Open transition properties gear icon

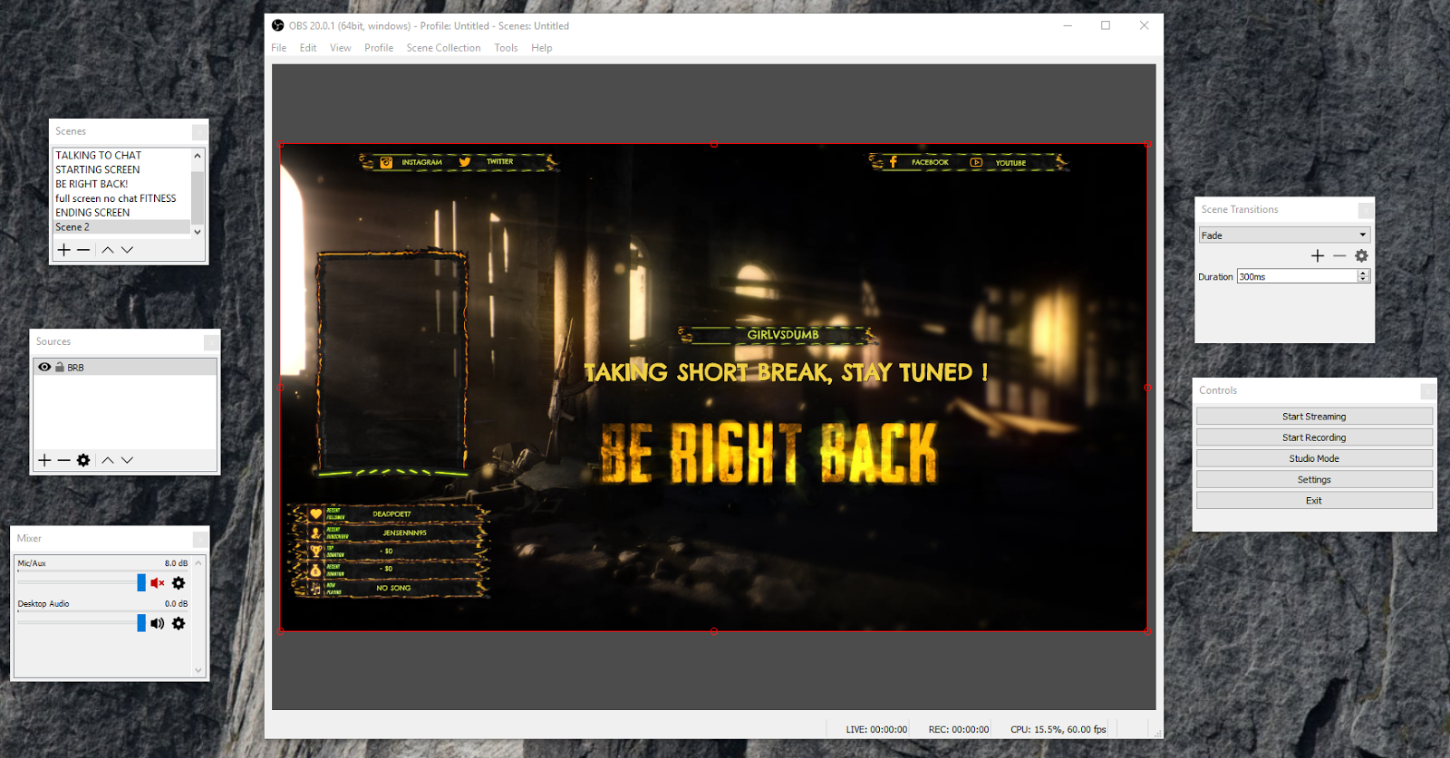(x=1361, y=256)
